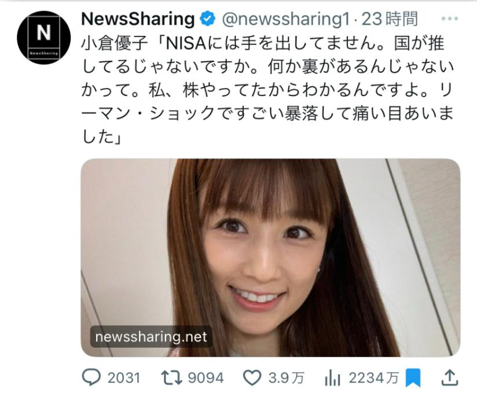The image size is (477, 394).
Task: Open view analytics bar chart icon
Action: (332, 378)
